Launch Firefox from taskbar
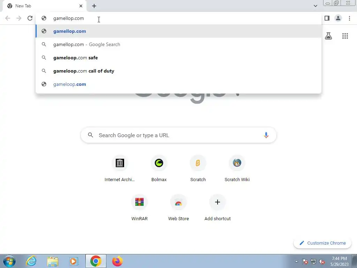Viewport: 357px width, 268px height. 117,261
